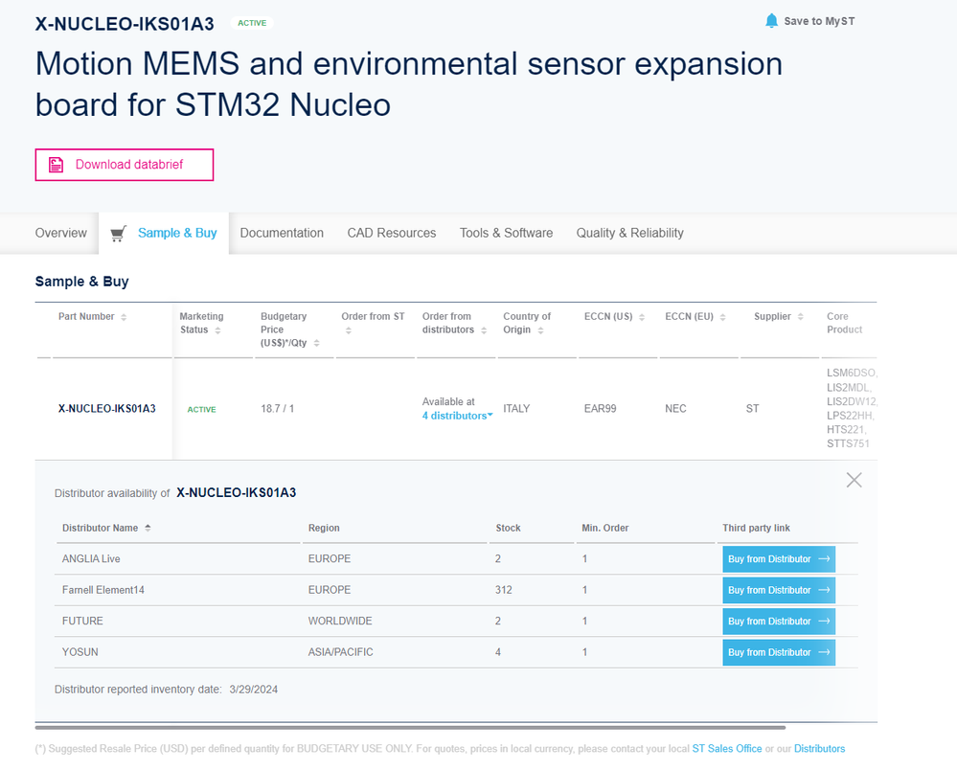Click the ACTIVE status in table row

[x=201, y=409]
